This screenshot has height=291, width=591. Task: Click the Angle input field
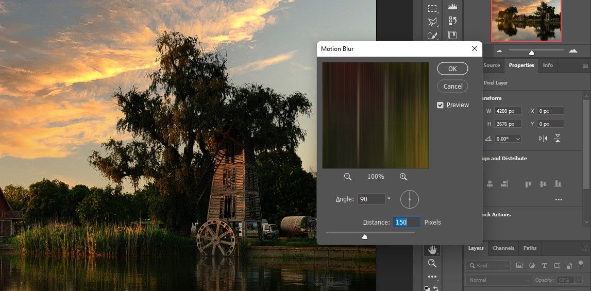click(x=372, y=199)
